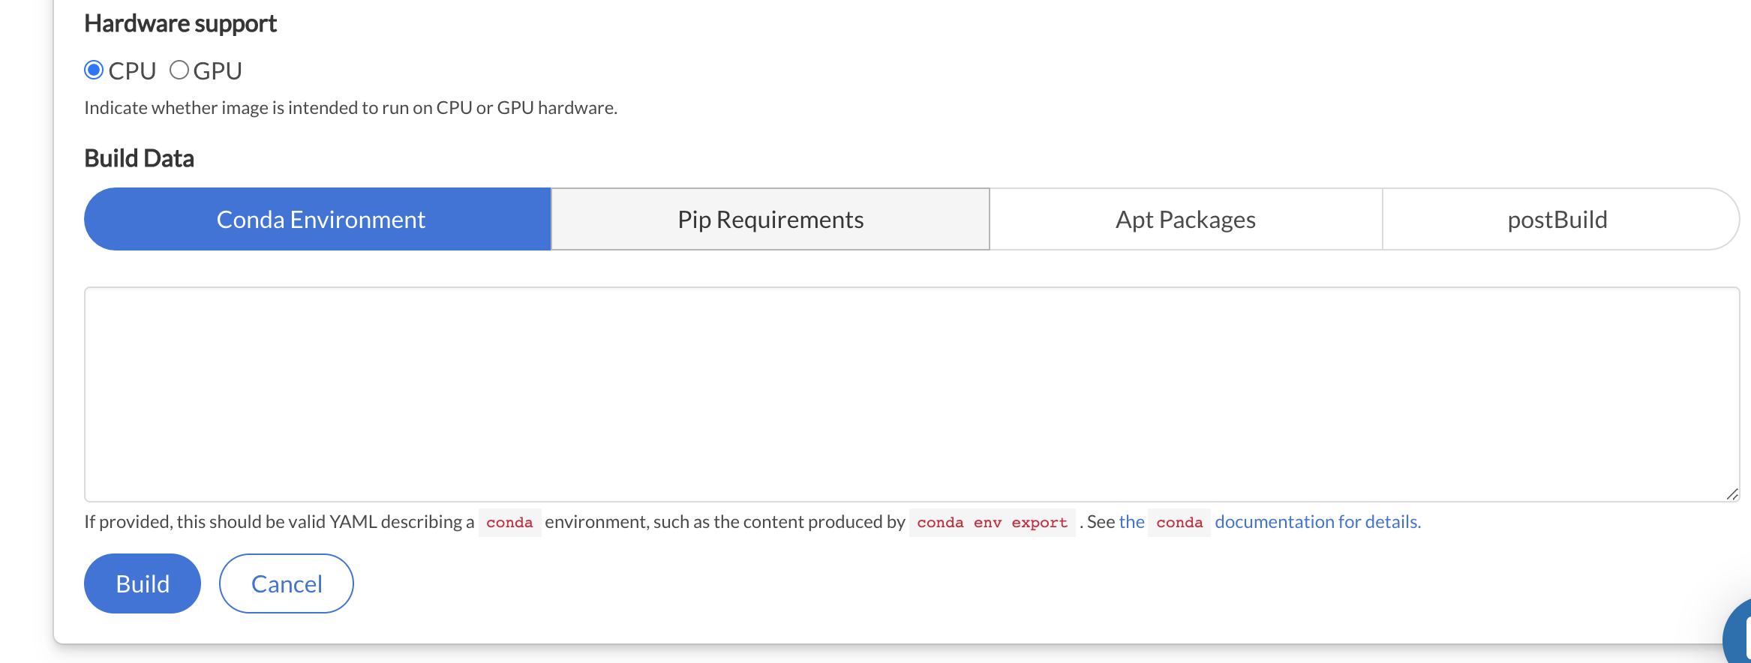Click the CPU or GPU hardware hint text

point(350,108)
